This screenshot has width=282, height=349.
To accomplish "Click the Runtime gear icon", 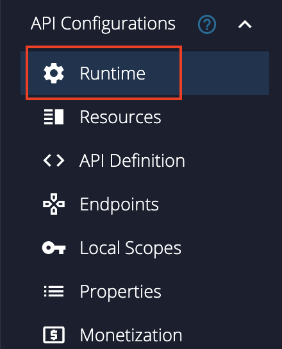I will 54,73.
